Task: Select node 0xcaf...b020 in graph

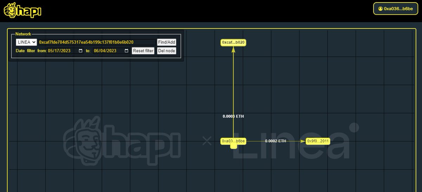Action: click(x=233, y=43)
